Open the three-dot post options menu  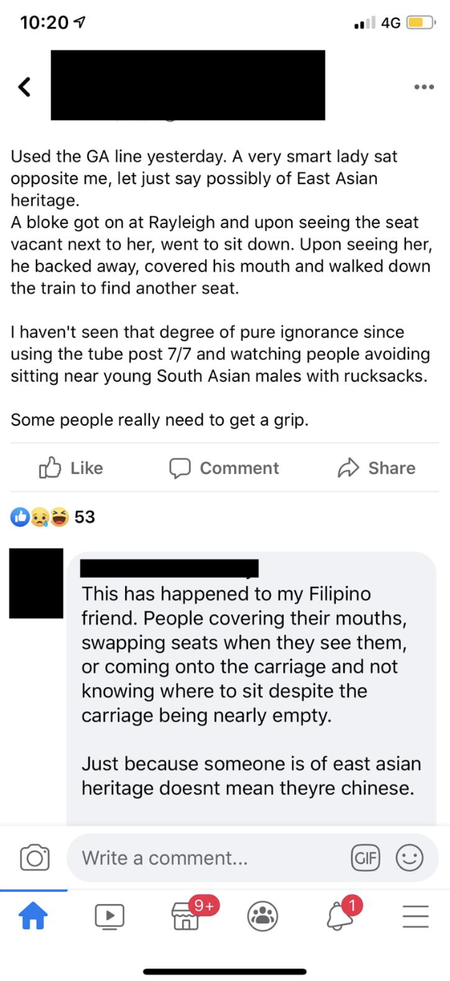click(x=424, y=87)
